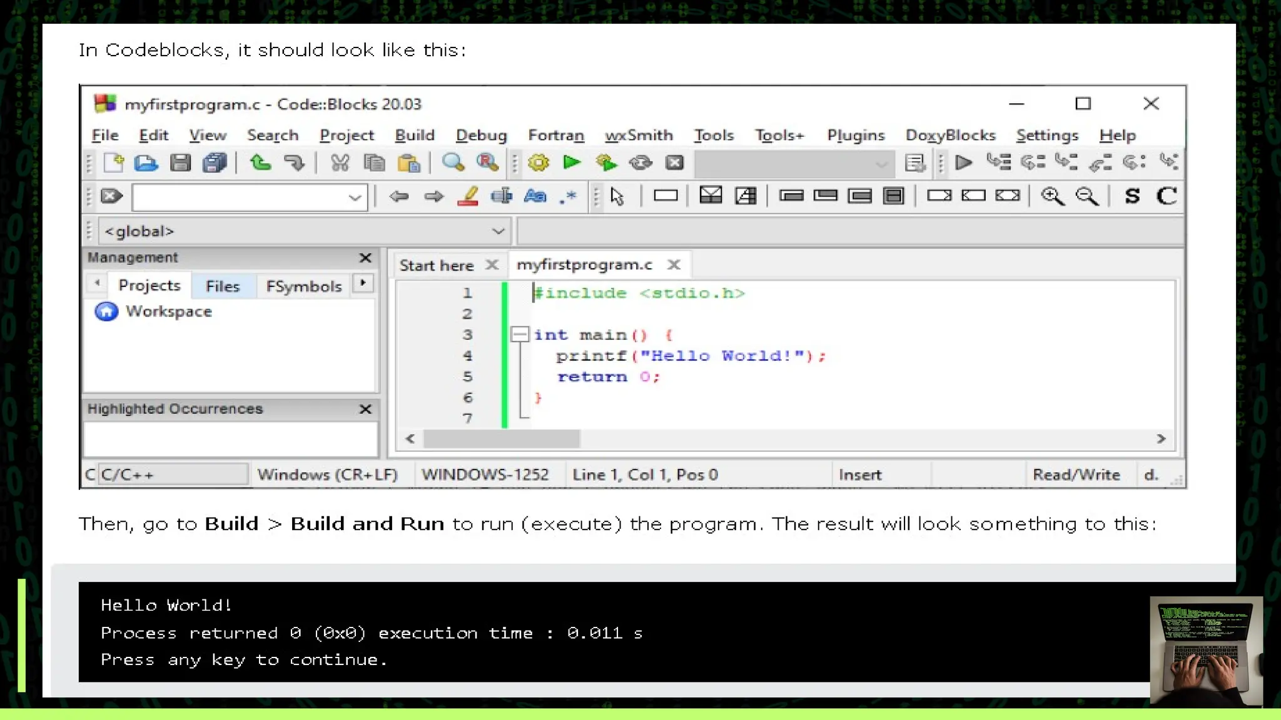Image resolution: width=1281 pixels, height=720 pixels.
Task: Click the New file toolbar icon
Action: point(114,162)
